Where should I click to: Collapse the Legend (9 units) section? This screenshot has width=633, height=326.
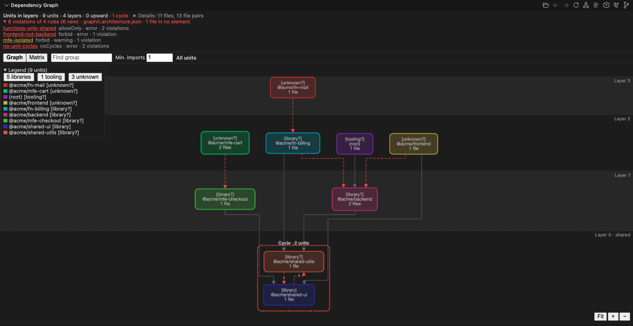tap(5, 70)
